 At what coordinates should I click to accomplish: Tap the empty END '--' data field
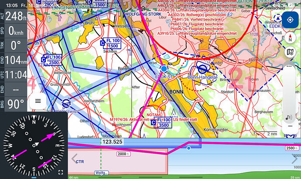(x=14, y=90)
